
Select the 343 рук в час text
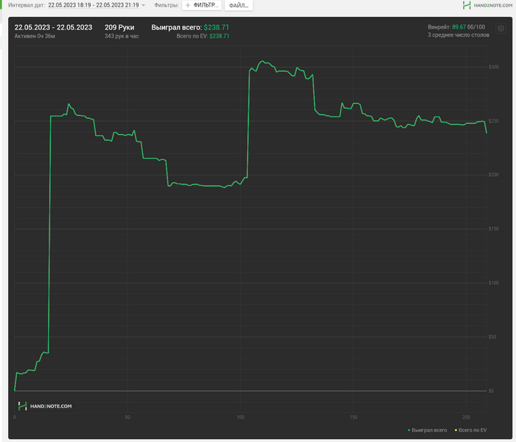click(x=122, y=36)
